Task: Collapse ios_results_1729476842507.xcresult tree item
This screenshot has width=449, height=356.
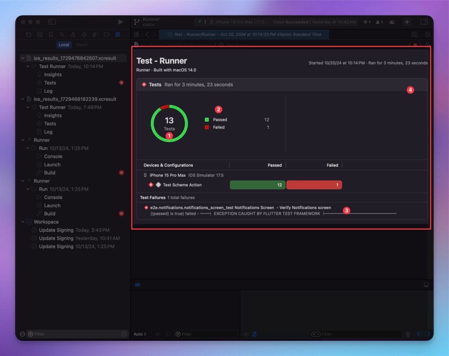Action: click(23, 58)
